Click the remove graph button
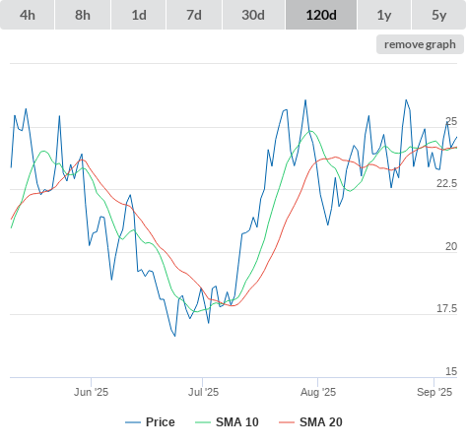This screenshot has height=448, width=467. (420, 44)
